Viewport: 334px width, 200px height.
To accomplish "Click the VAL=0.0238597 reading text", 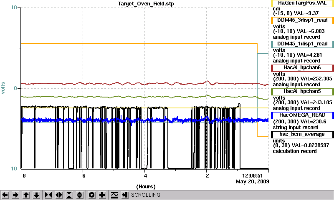I will coord(310,145).
